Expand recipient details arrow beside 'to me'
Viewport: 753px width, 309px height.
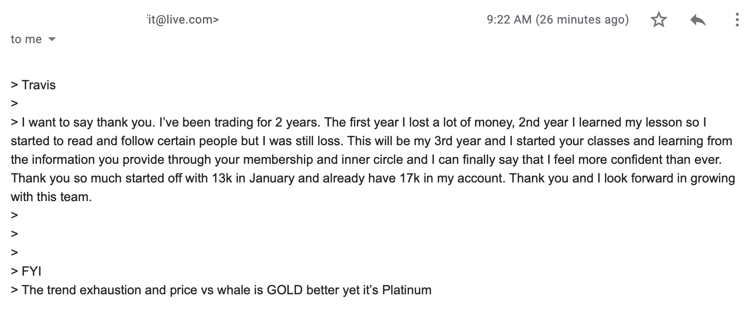pyautogui.click(x=52, y=39)
